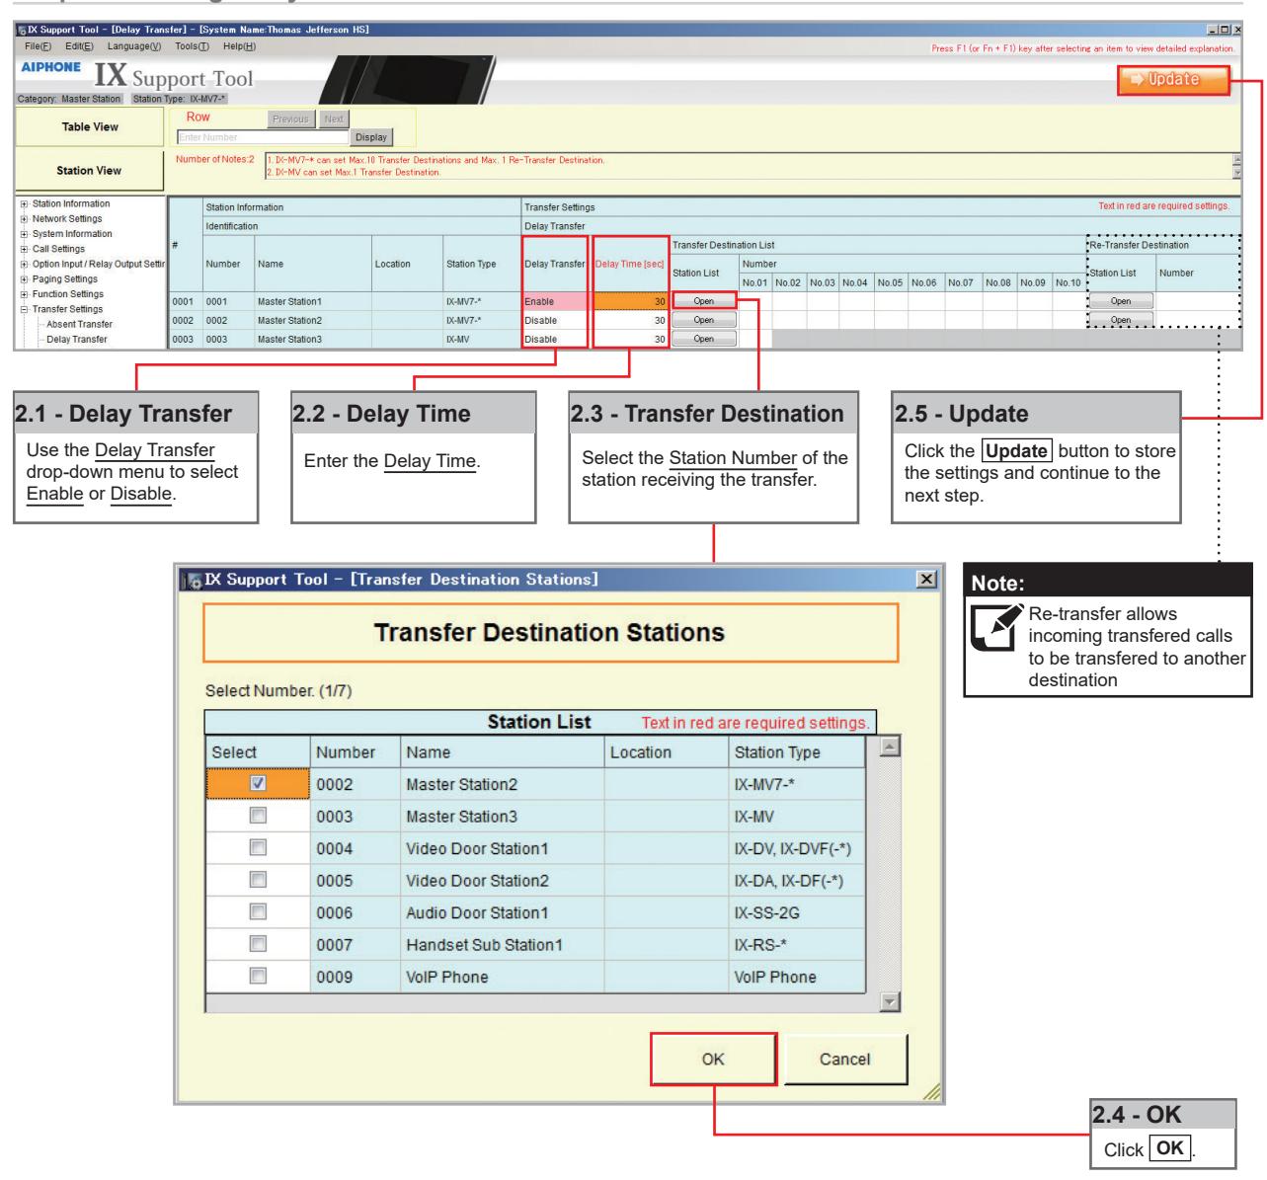Screen dimensions: 1267x1180
Task: Open the Tools menu
Action: [193, 46]
